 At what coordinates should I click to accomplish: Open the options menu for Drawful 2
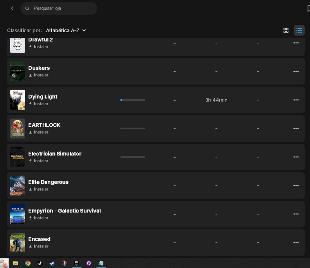pos(296,43)
